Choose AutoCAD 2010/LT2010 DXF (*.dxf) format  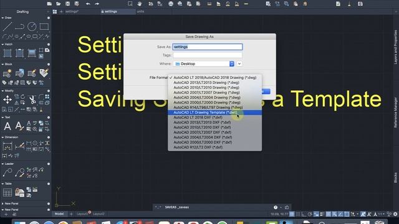[214, 127]
